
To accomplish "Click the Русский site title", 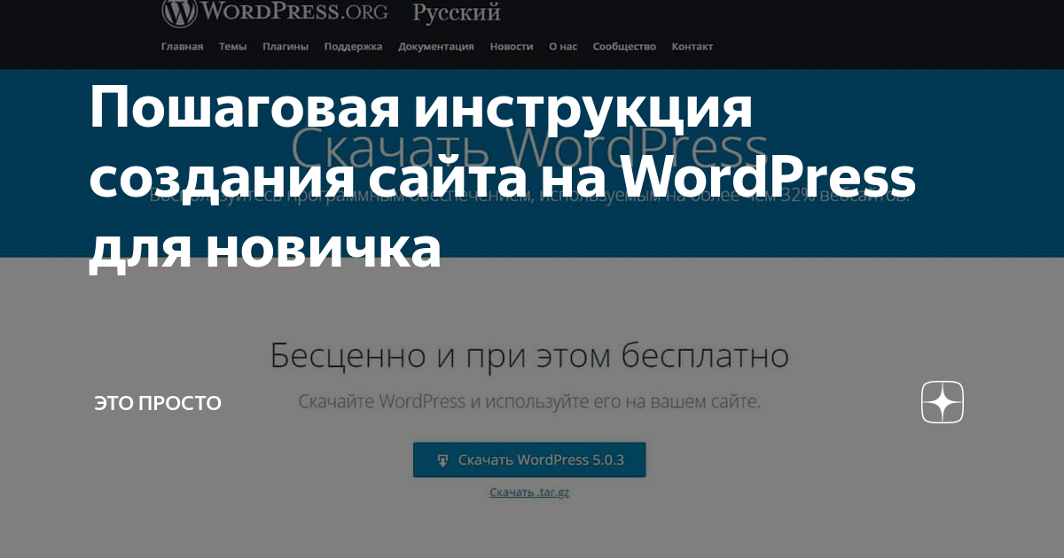I will [x=457, y=13].
